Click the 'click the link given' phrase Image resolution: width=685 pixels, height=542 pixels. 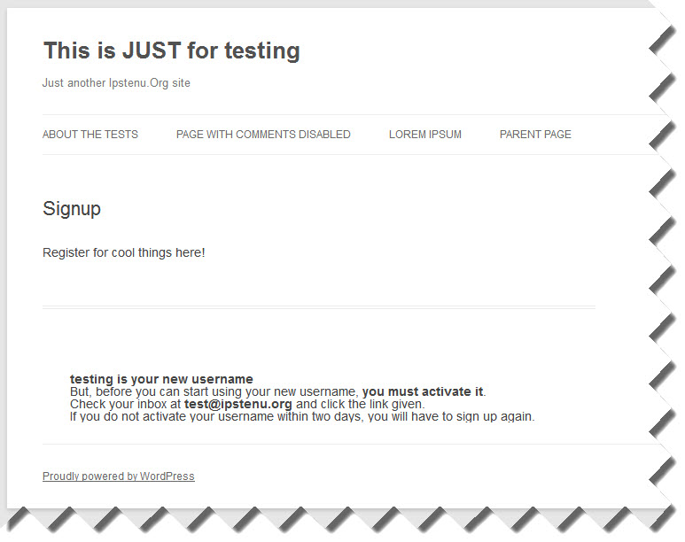pyautogui.click(x=372, y=404)
